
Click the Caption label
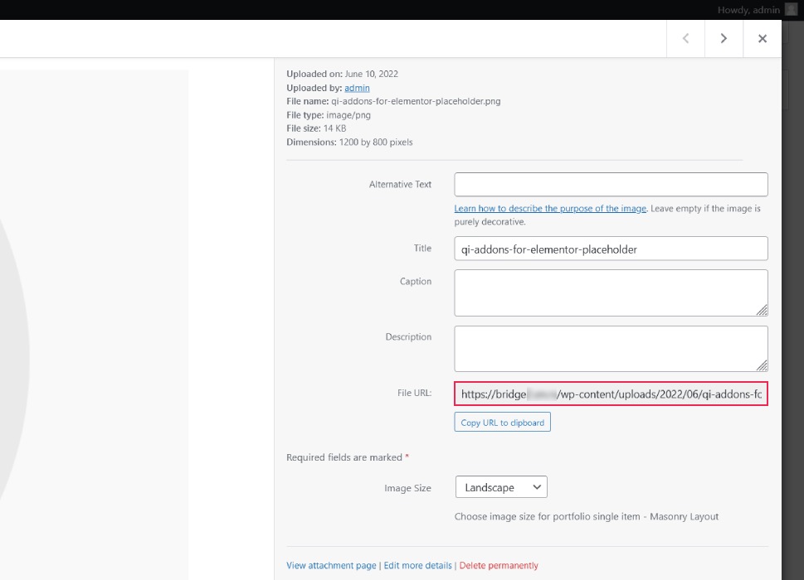(x=416, y=281)
